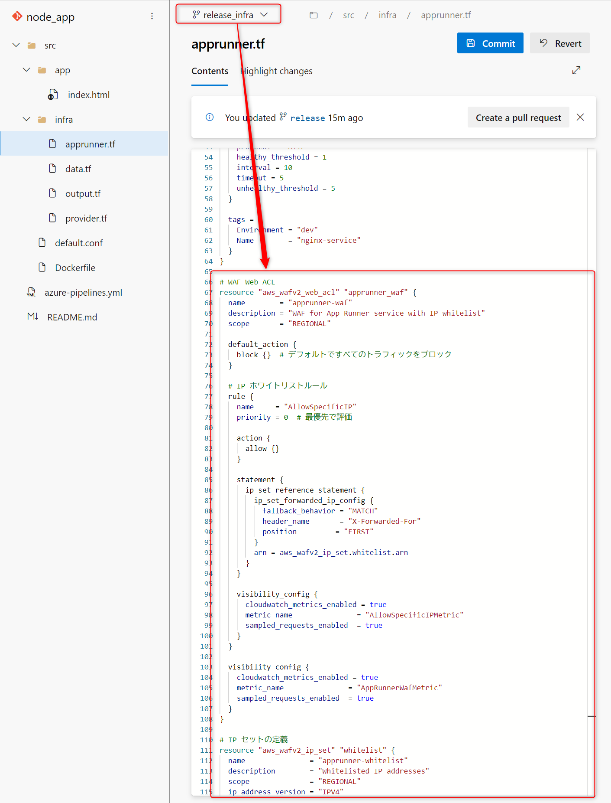Navigate to src breadcrumb
The width and height of the screenshot is (611, 803).
pyautogui.click(x=349, y=15)
